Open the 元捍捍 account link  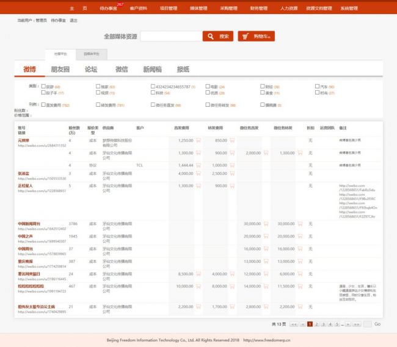click(x=24, y=140)
